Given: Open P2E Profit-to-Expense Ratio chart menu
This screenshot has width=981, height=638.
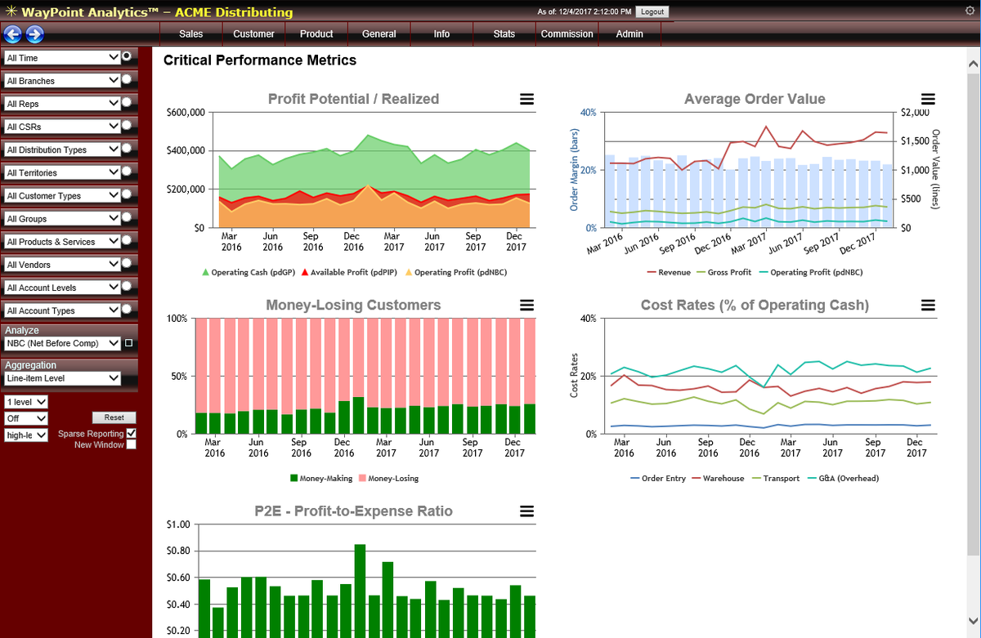Looking at the screenshot, I should 527,511.
